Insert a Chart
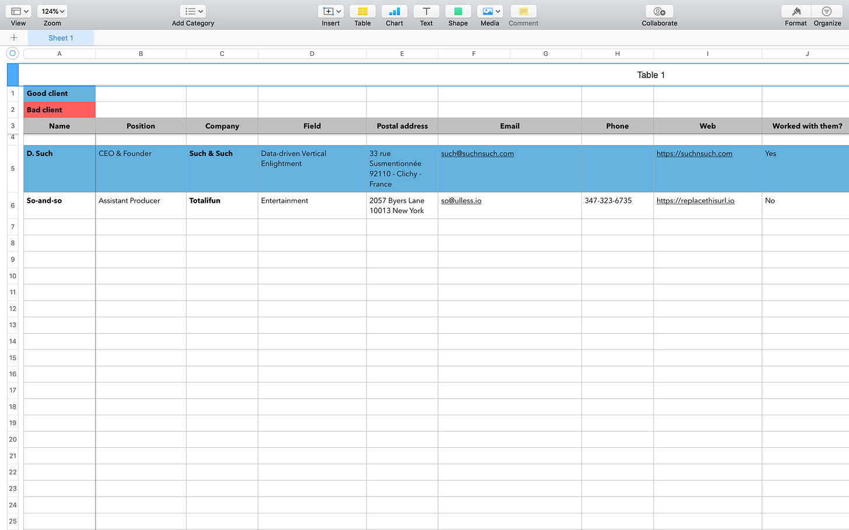This screenshot has height=530, width=849. click(394, 12)
